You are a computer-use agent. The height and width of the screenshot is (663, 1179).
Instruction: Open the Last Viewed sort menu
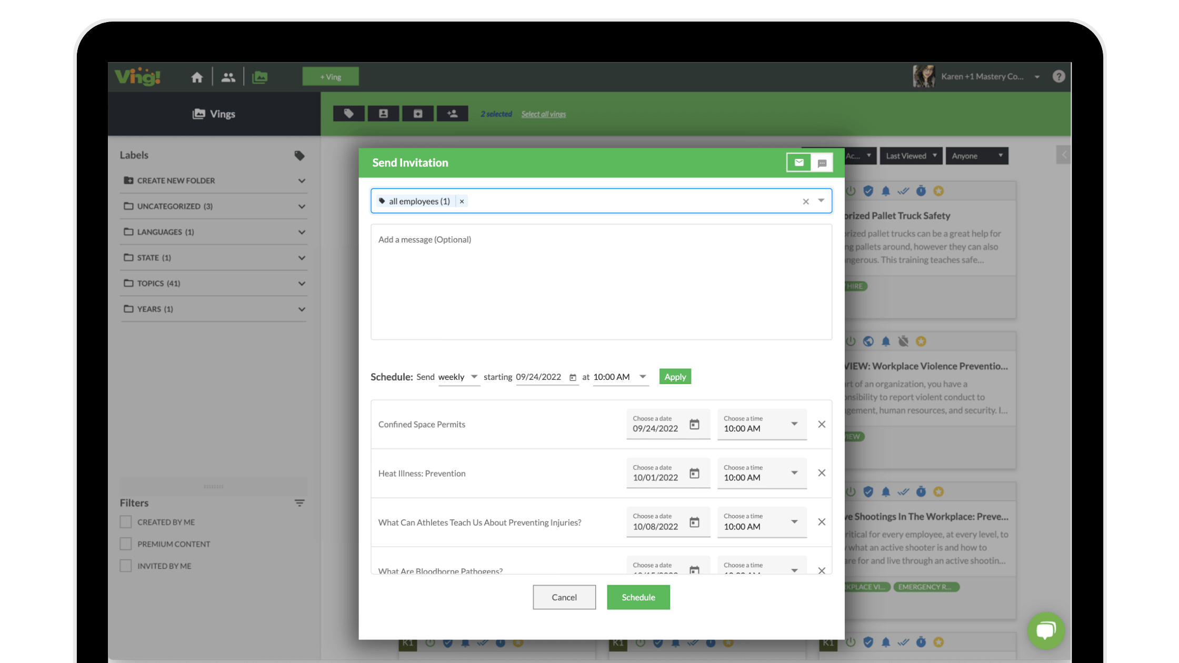pos(911,155)
